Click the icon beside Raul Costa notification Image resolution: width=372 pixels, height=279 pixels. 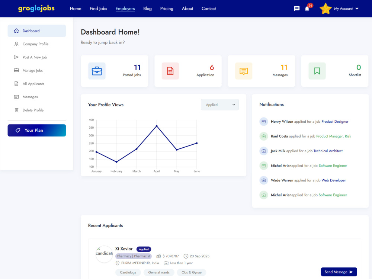coord(264,137)
